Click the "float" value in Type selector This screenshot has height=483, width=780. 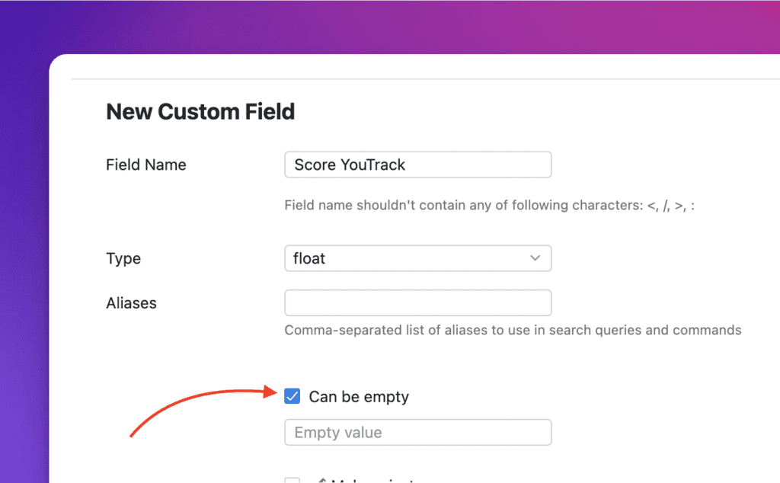coord(309,258)
